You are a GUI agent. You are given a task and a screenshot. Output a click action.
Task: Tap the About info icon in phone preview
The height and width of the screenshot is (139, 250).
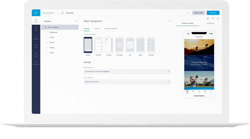coord(211,92)
